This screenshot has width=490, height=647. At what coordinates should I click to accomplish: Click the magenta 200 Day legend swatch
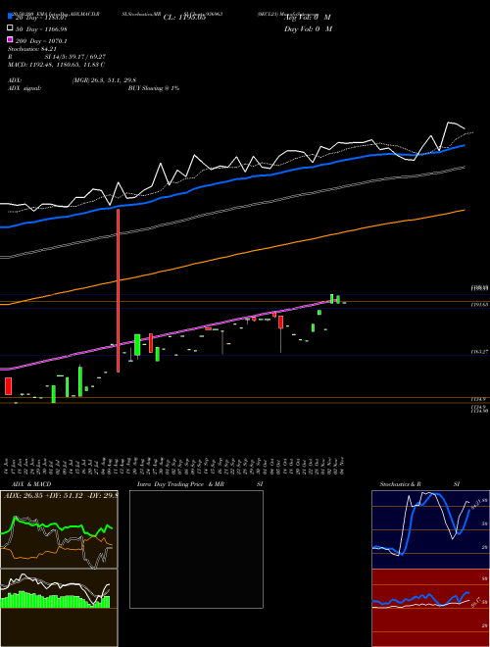pyautogui.click(x=10, y=40)
